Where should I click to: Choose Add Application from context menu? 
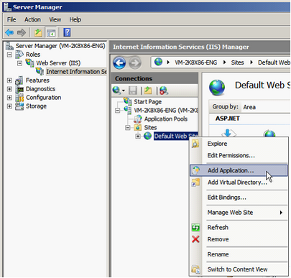239,170
